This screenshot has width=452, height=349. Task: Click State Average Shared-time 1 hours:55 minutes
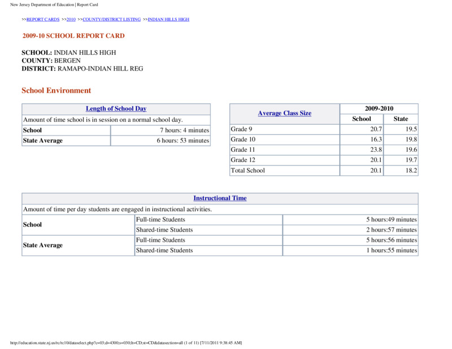tap(392, 250)
